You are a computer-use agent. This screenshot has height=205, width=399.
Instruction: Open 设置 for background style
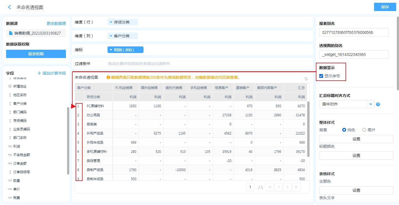(x=356, y=139)
